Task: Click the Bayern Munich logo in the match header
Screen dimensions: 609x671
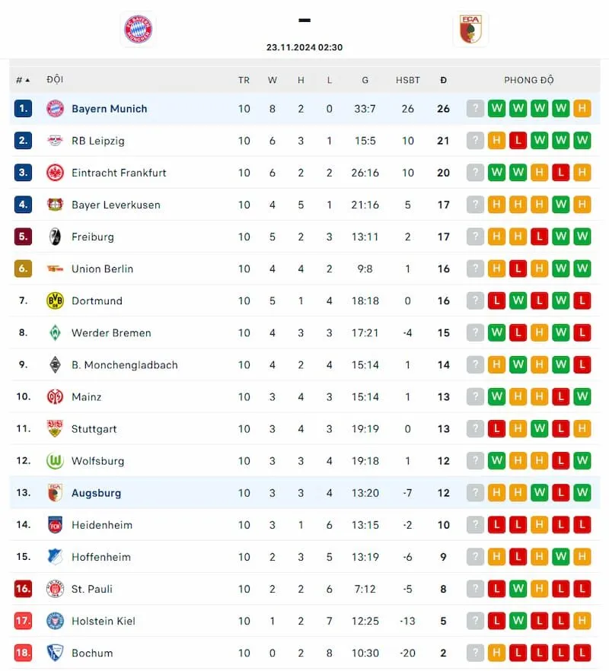Action: (x=138, y=29)
